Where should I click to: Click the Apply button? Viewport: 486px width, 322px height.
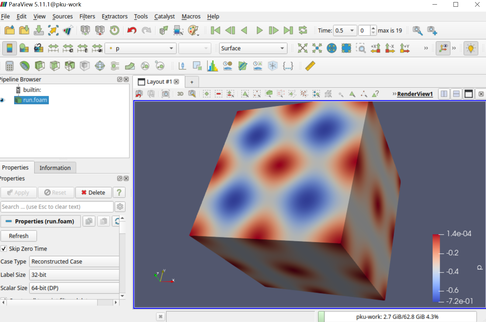(19, 193)
